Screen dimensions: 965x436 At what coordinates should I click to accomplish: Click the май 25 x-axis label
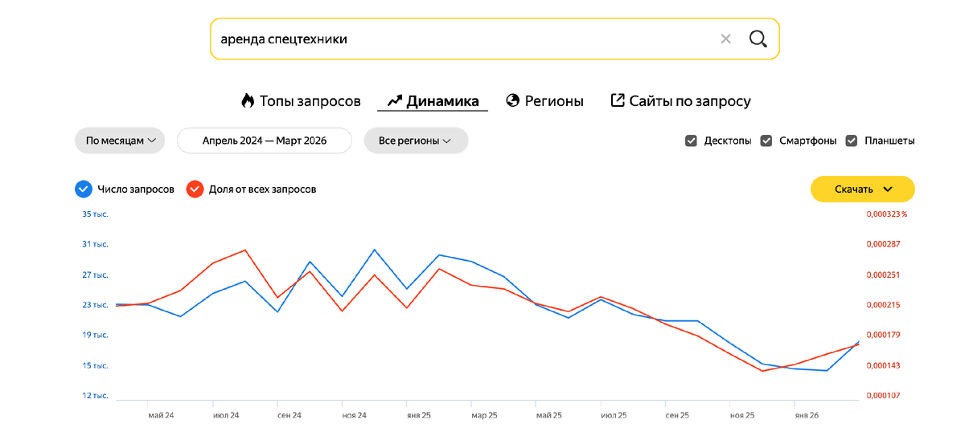click(548, 416)
